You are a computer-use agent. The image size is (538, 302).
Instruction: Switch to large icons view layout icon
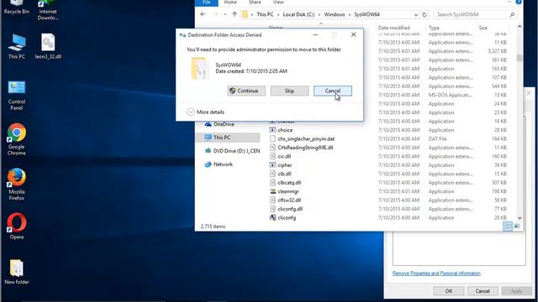(x=517, y=226)
